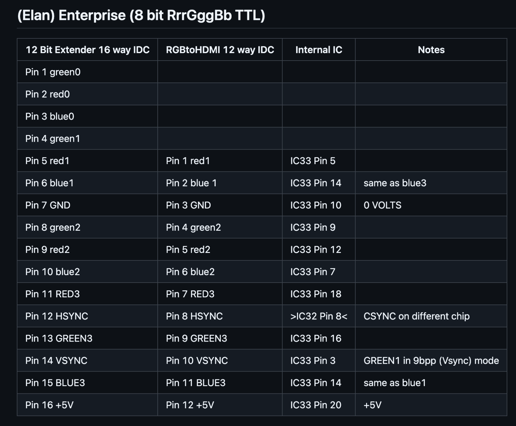Viewport: 516px width, 426px height.
Task: Select the "RGBtoHDMI 12 way IDC" column header
Action: tap(220, 50)
